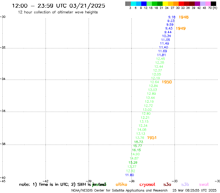Click the cyan swatch in the color scale

coord(133,4)
